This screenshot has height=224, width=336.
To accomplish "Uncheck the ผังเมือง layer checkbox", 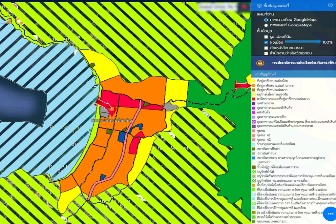I will click(x=266, y=42).
